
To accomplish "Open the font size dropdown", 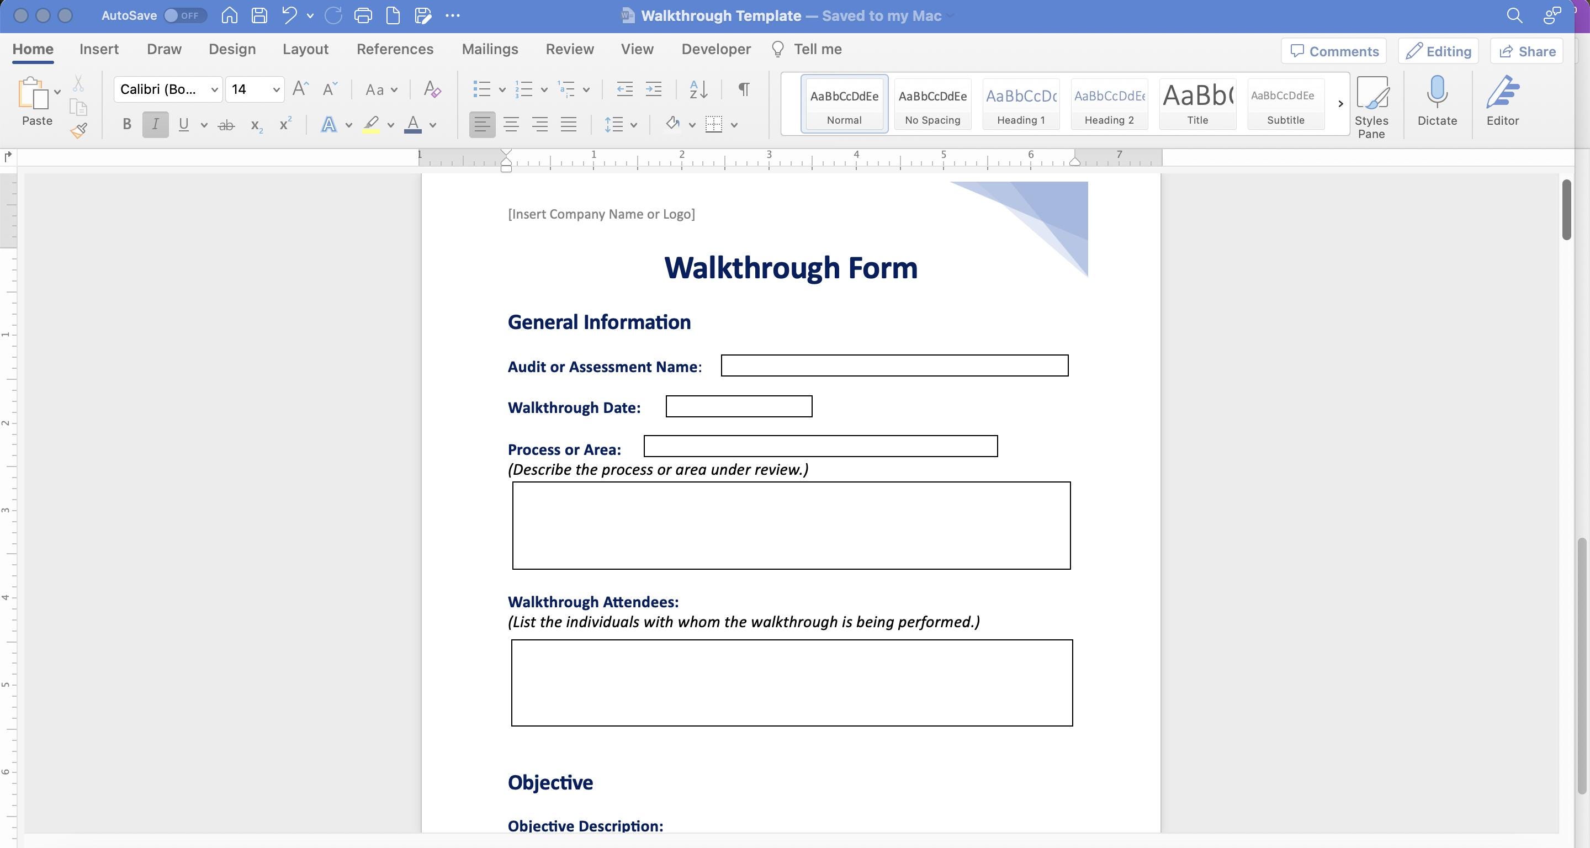I will (276, 89).
